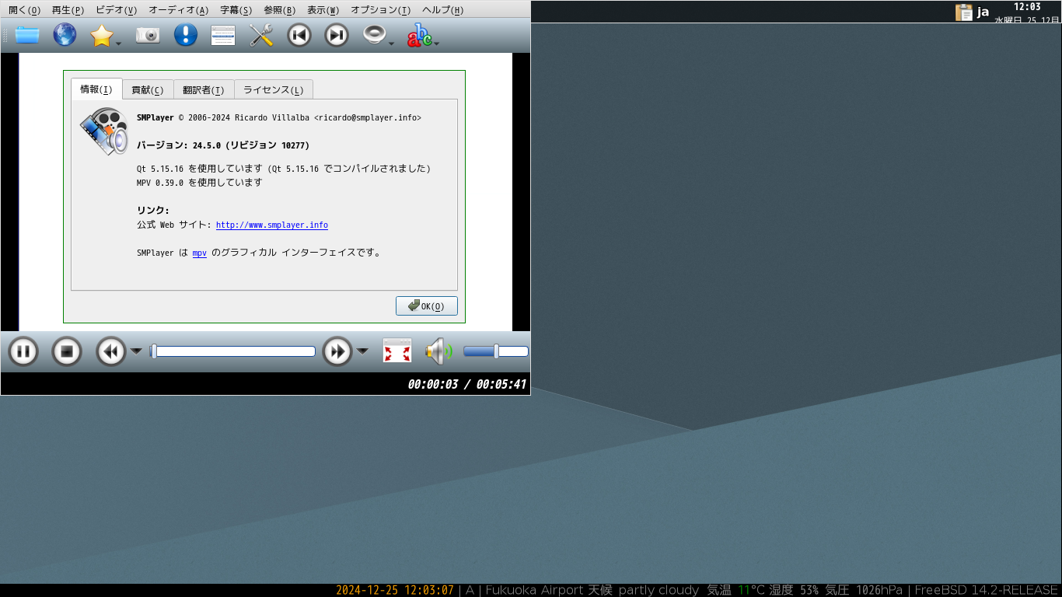Click the SMPlayer logo in the about dialog
Screen dimensions: 1062x597
pos(104,131)
